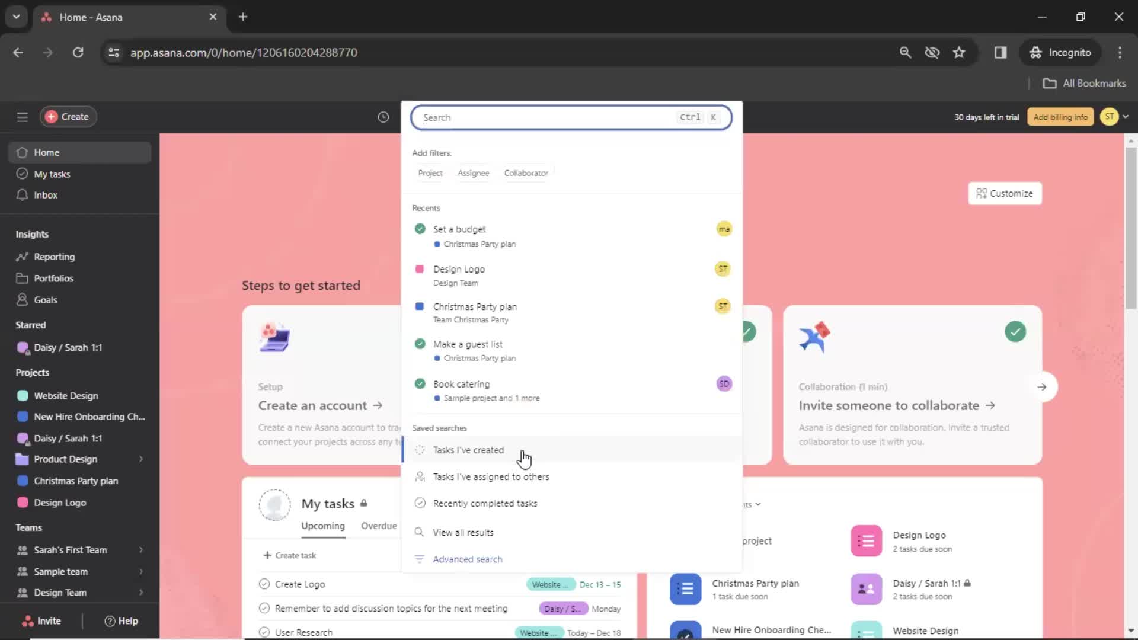Open My tasks in the sidebar
1138x640 pixels.
(x=79, y=174)
